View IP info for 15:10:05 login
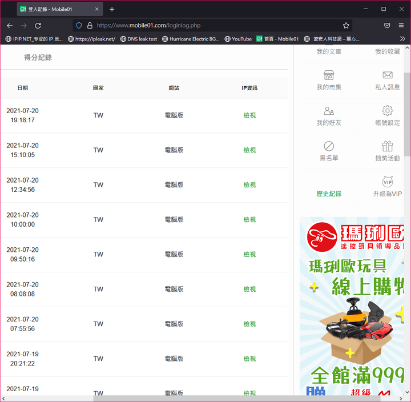The height and width of the screenshot is (402, 411). click(x=249, y=150)
